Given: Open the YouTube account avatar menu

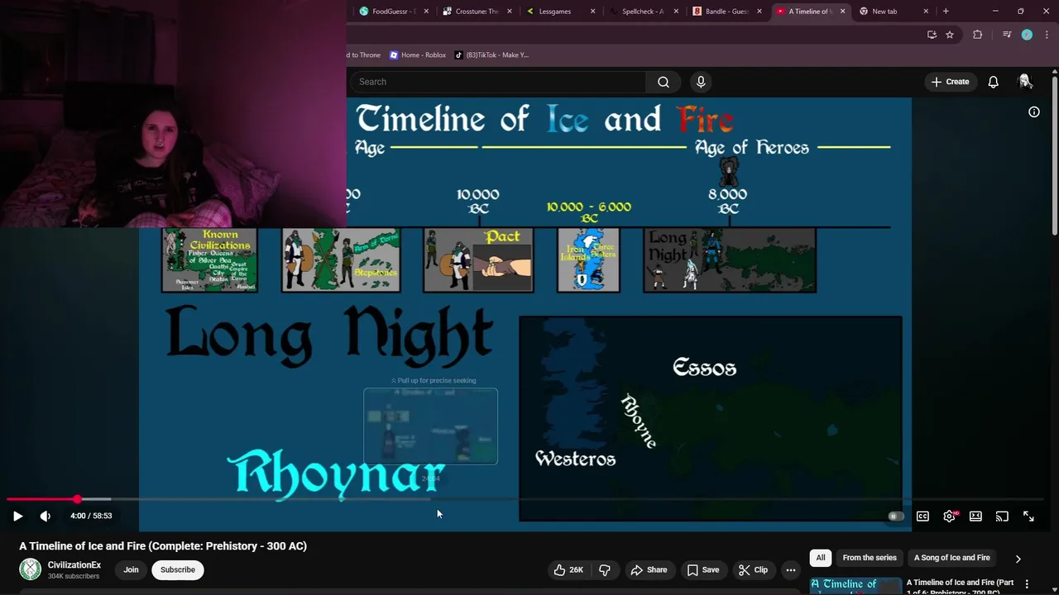Looking at the screenshot, I should pos(1025,81).
